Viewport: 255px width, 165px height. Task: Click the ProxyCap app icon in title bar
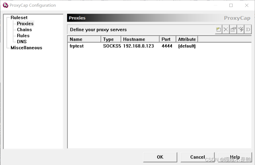point(5,5)
